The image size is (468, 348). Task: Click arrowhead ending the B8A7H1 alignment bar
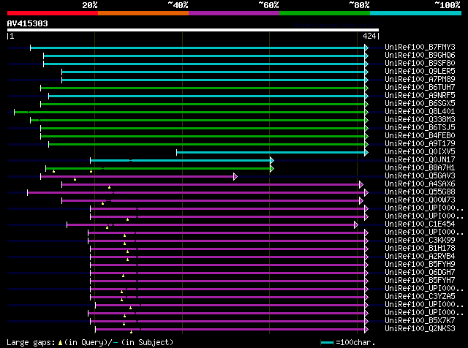[271, 168]
